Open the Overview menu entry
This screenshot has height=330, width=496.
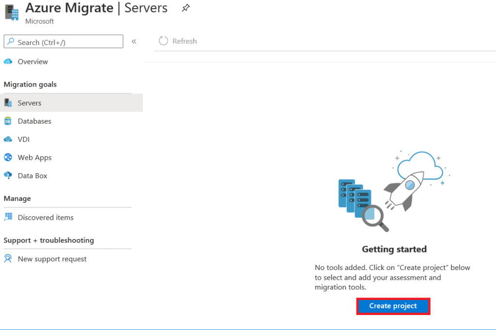[32, 61]
